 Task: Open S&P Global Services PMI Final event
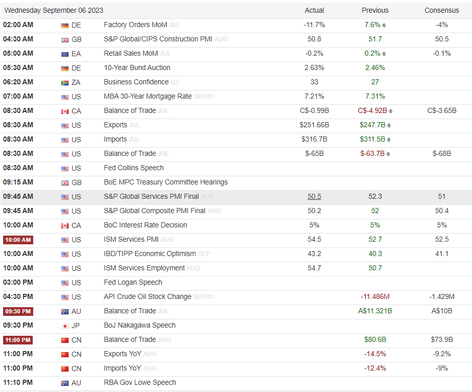[x=151, y=196]
